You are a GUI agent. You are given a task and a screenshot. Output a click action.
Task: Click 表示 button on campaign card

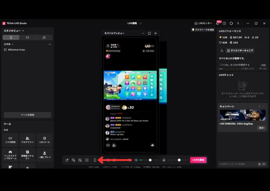[261, 128]
